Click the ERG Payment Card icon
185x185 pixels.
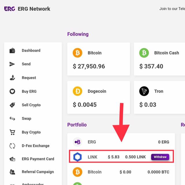(12, 159)
